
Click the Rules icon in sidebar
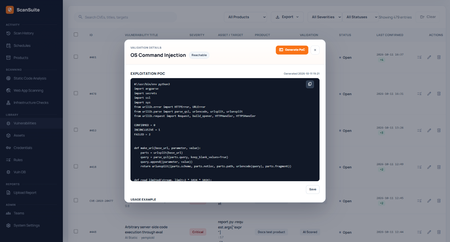[x=8, y=160]
